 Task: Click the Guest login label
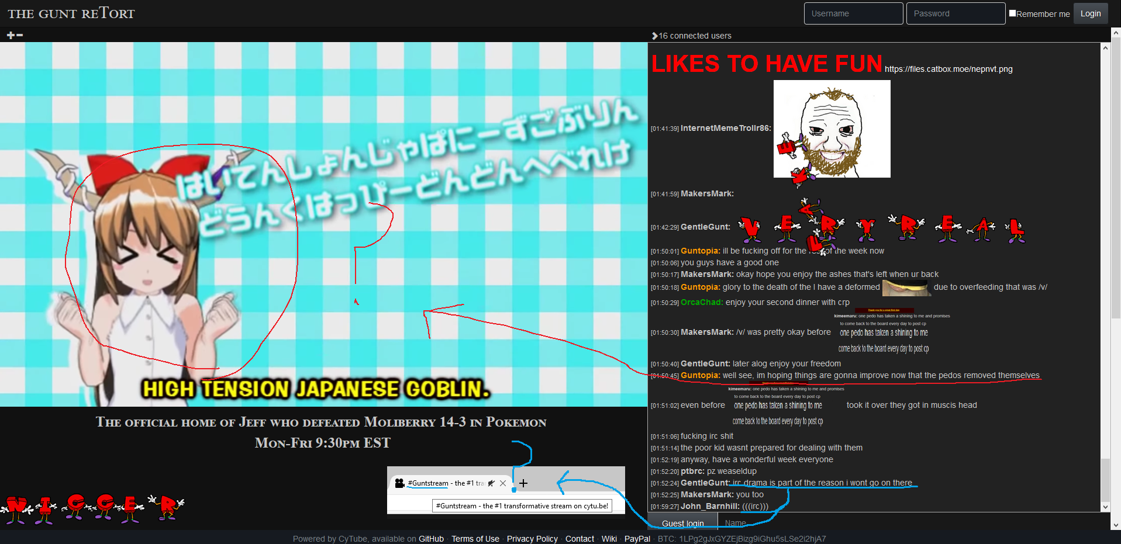click(x=683, y=523)
